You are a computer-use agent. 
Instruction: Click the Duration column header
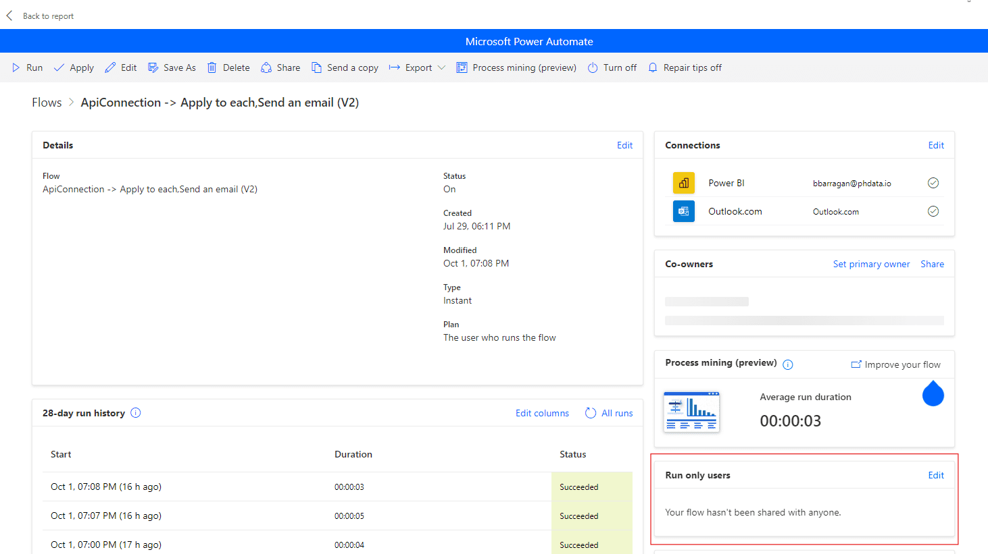coord(353,454)
